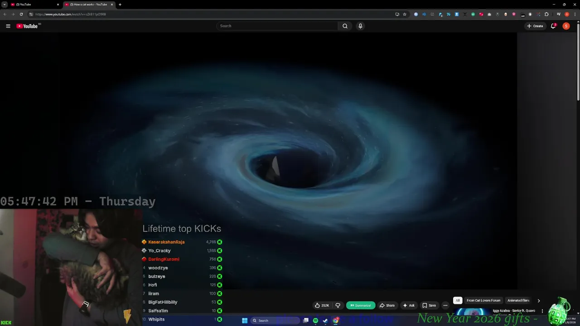Open the account avatar on the YouTube header

point(566,26)
